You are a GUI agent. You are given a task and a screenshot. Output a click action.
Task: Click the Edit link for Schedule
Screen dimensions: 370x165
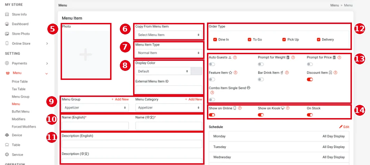[346, 127]
